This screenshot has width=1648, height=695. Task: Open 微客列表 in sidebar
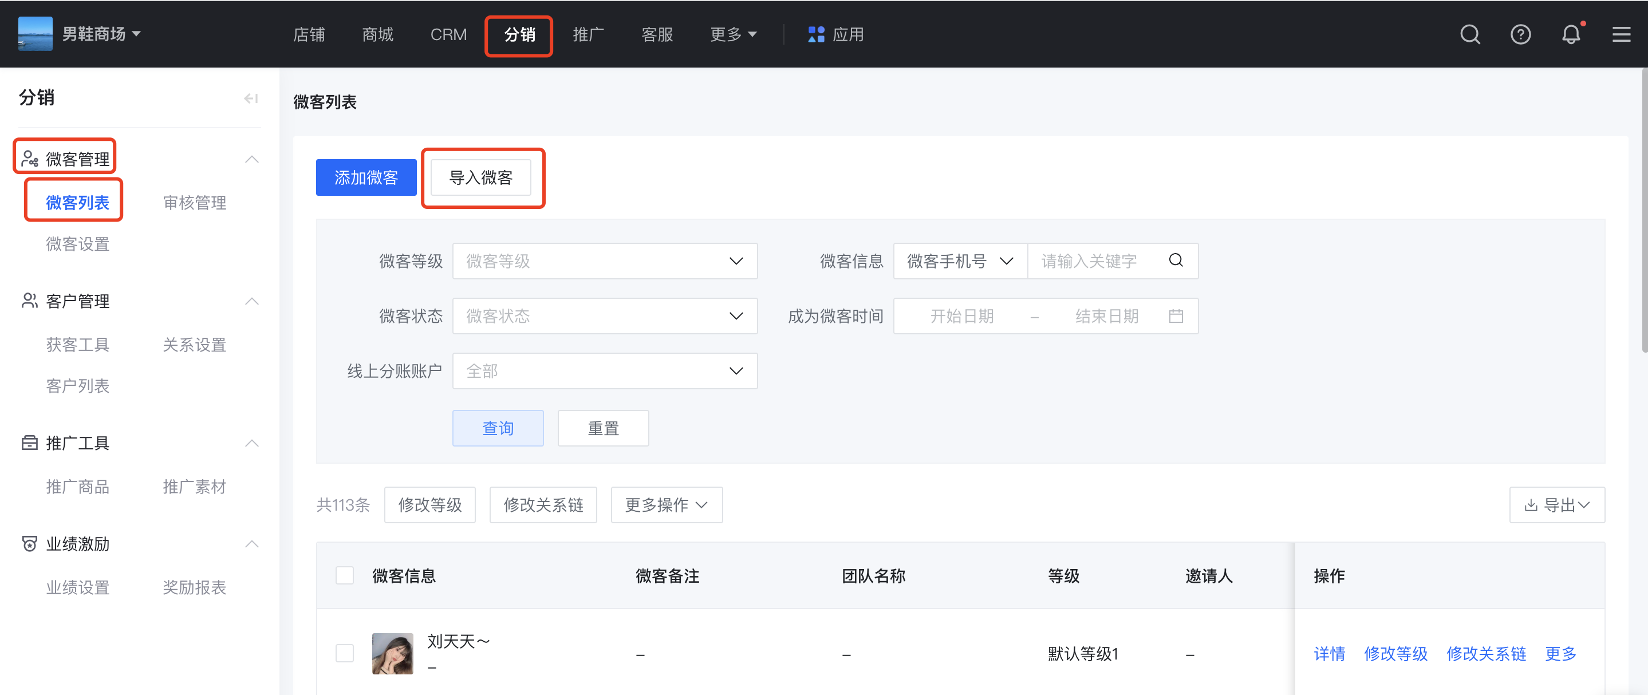click(x=77, y=203)
